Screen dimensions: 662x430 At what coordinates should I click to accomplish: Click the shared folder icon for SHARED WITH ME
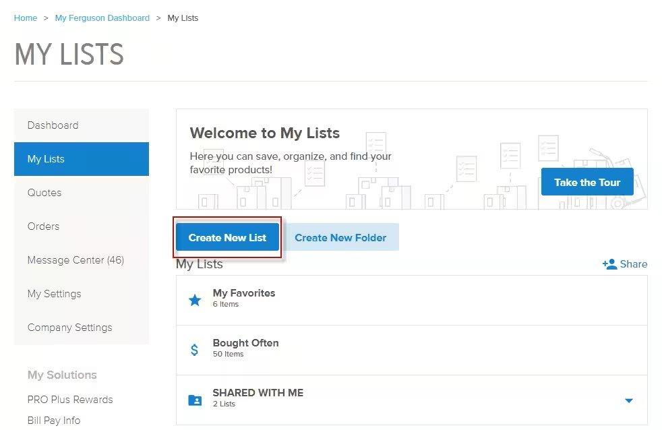tap(195, 400)
